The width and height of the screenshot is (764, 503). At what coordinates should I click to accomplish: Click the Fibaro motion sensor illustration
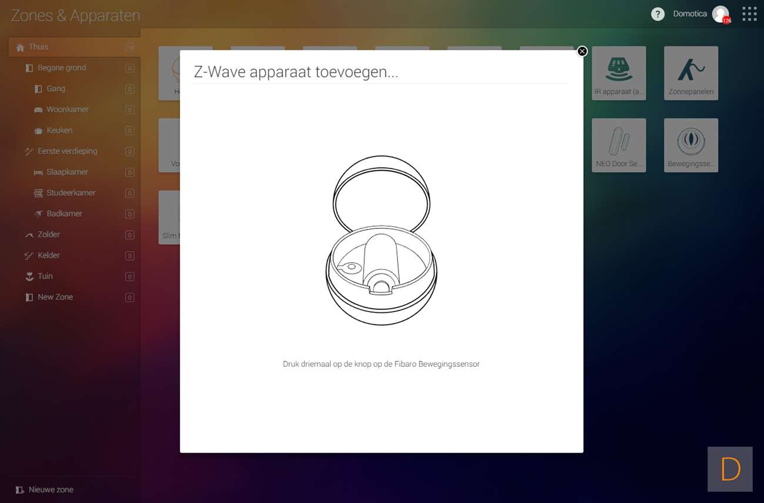pos(381,241)
